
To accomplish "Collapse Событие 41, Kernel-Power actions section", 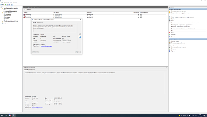I will click(x=206, y=39).
